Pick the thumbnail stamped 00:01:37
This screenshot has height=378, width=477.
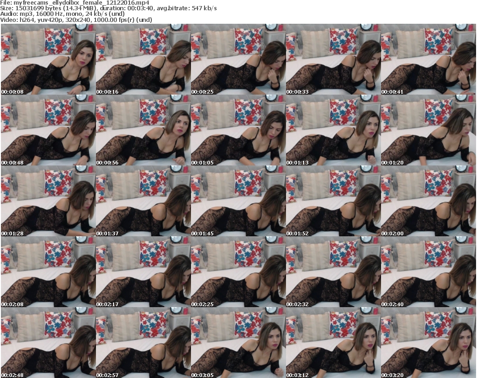coord(143,201)
